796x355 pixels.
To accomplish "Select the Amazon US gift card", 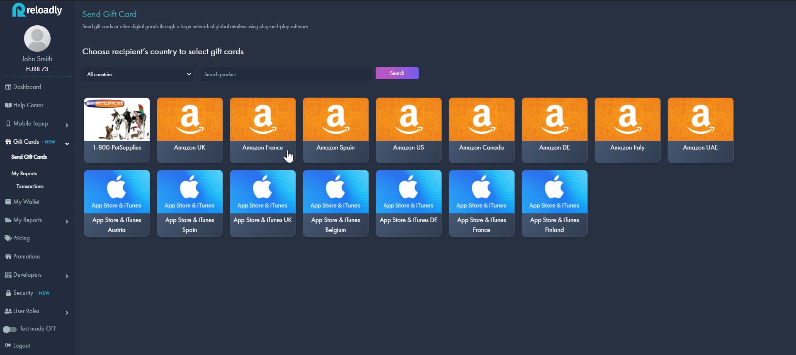I will point(409,130).
